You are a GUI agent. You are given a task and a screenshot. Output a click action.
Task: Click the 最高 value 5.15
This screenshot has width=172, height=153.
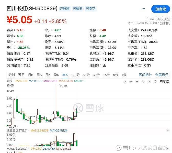tap(20, 30)
